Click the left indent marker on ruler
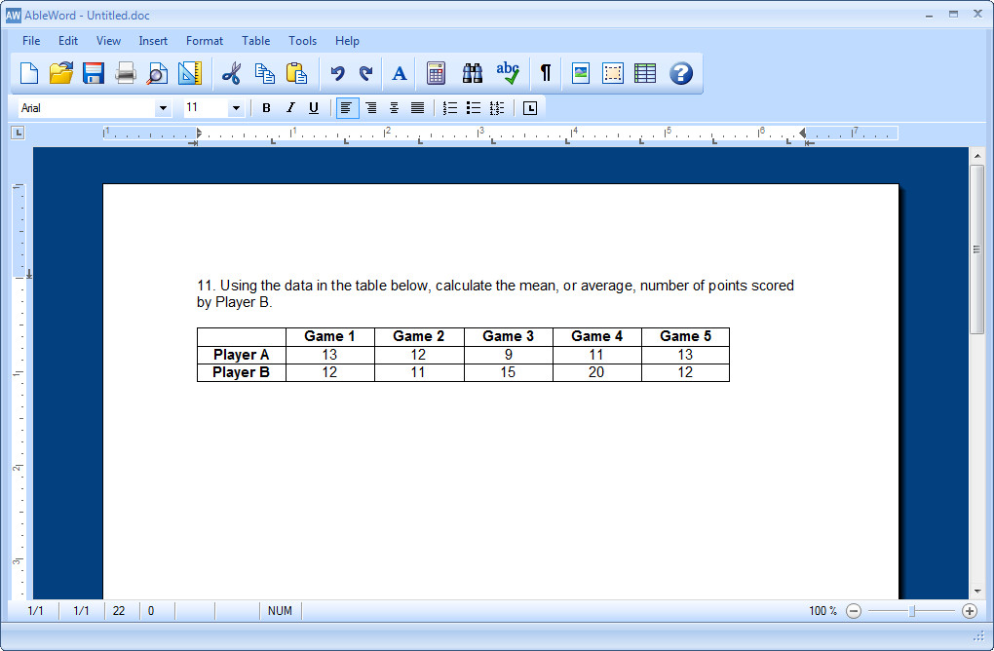The width and height of the screenshot is (994, 651). pyautogui.click(x=199, y=134)
